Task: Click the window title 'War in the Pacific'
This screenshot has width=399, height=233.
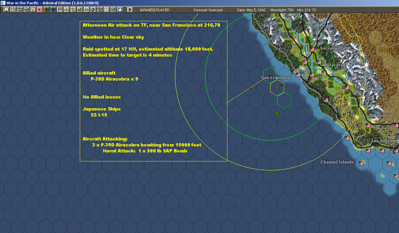Action: pyautogui.click(x=23, y=3)
